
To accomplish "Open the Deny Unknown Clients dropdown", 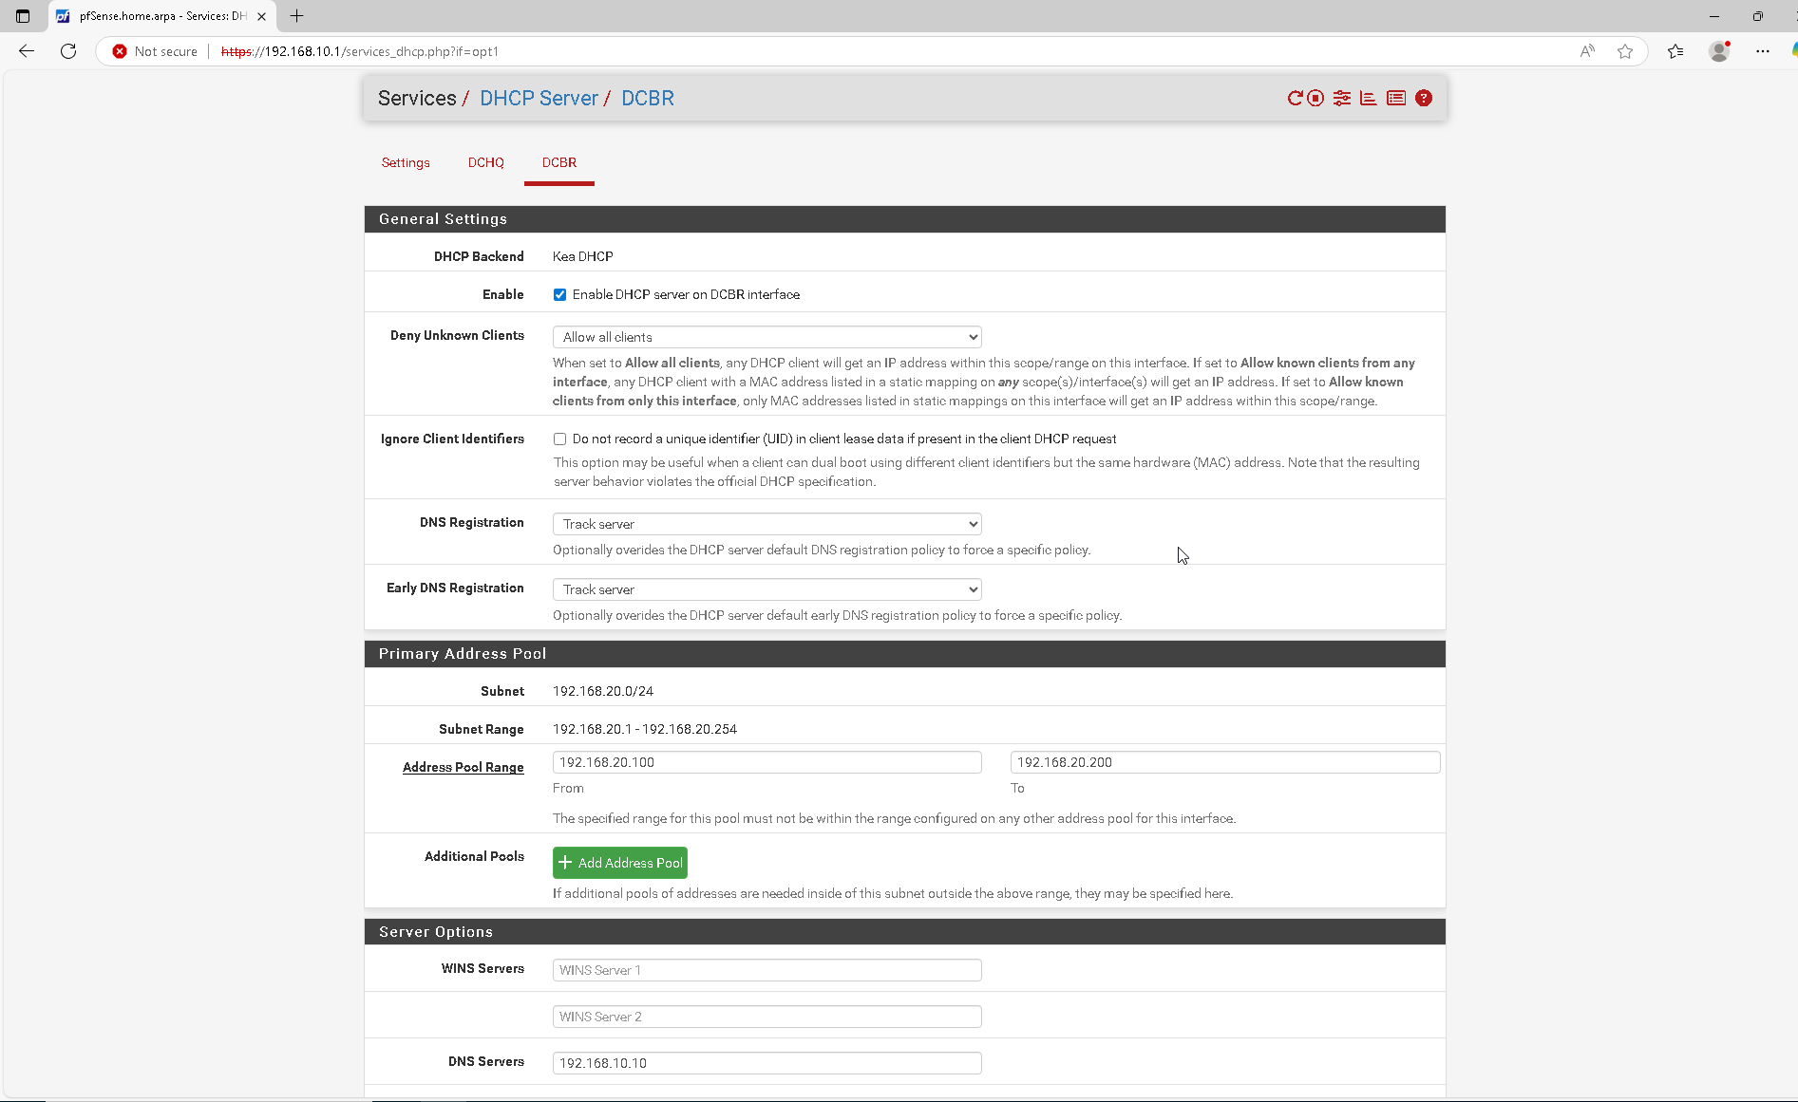I will 767,337.
